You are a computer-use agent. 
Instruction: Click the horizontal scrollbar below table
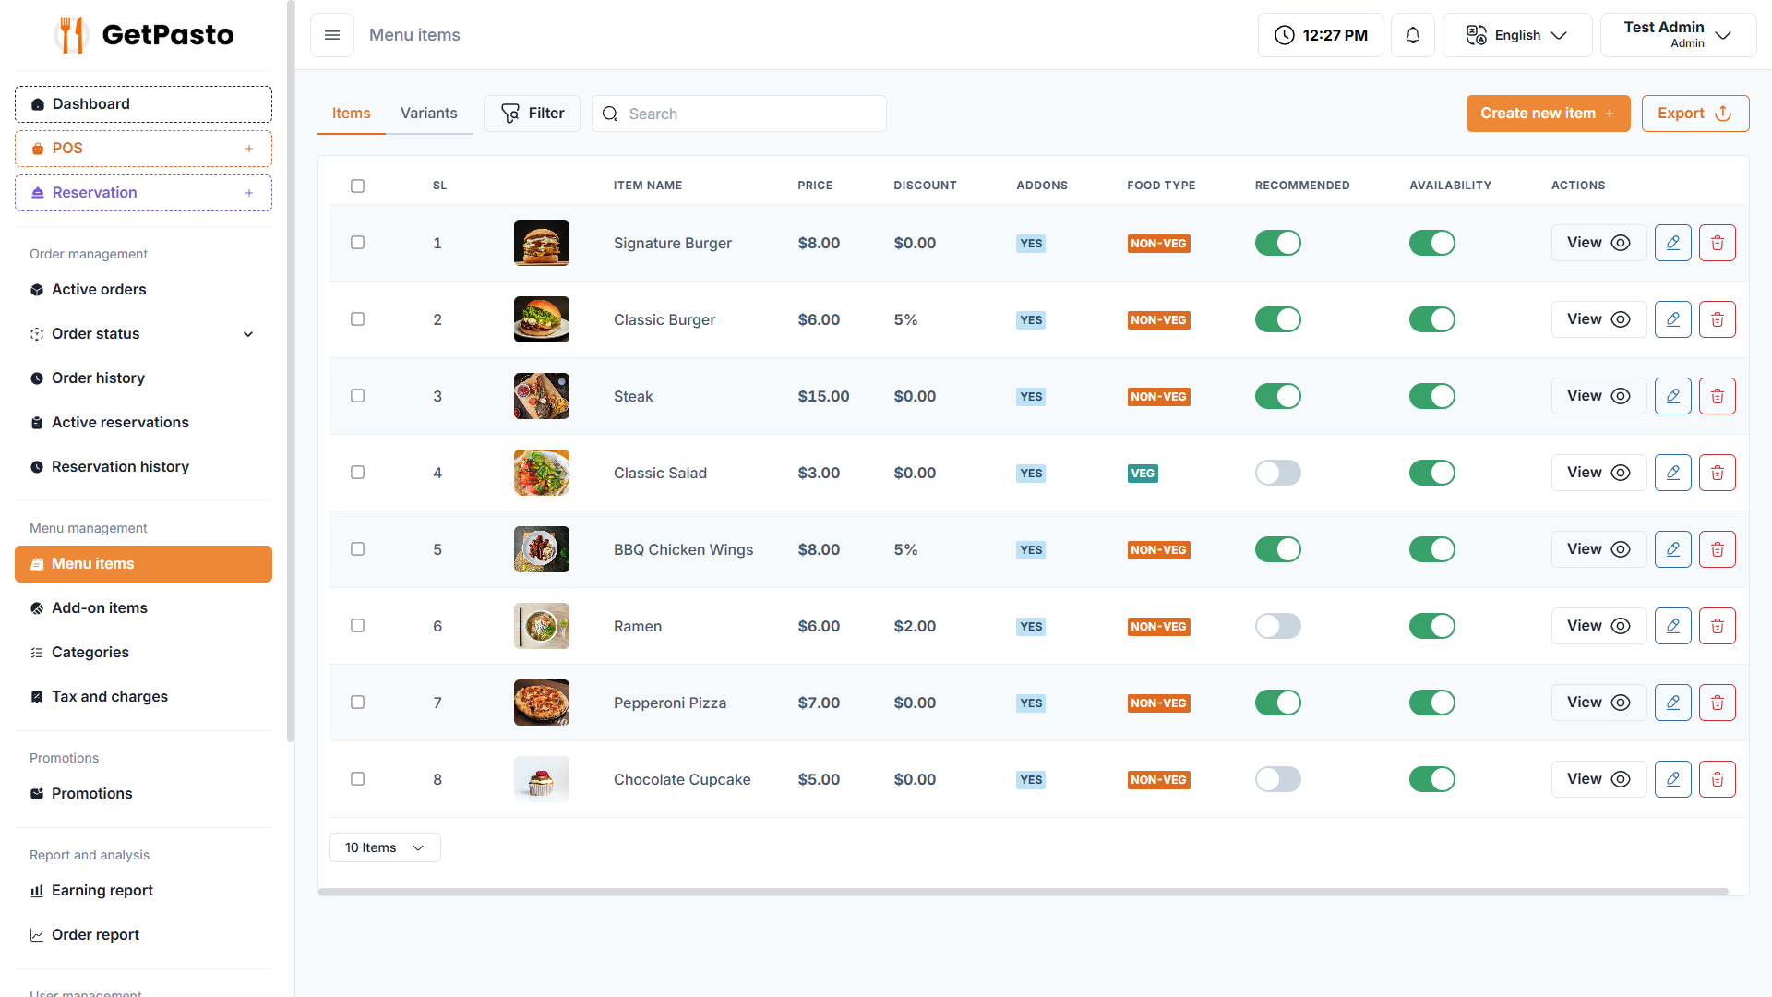point(1023,892)
